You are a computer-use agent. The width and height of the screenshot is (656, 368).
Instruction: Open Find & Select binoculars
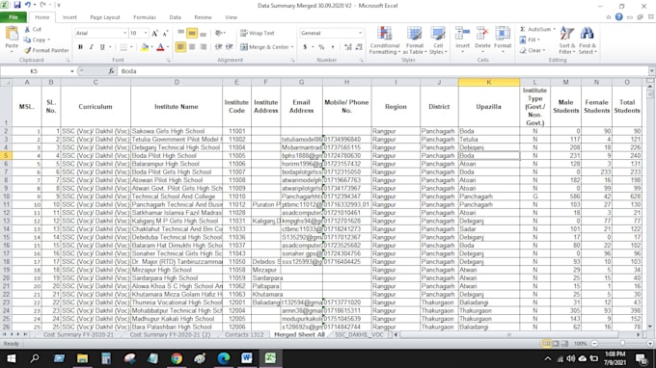[588, 40]
